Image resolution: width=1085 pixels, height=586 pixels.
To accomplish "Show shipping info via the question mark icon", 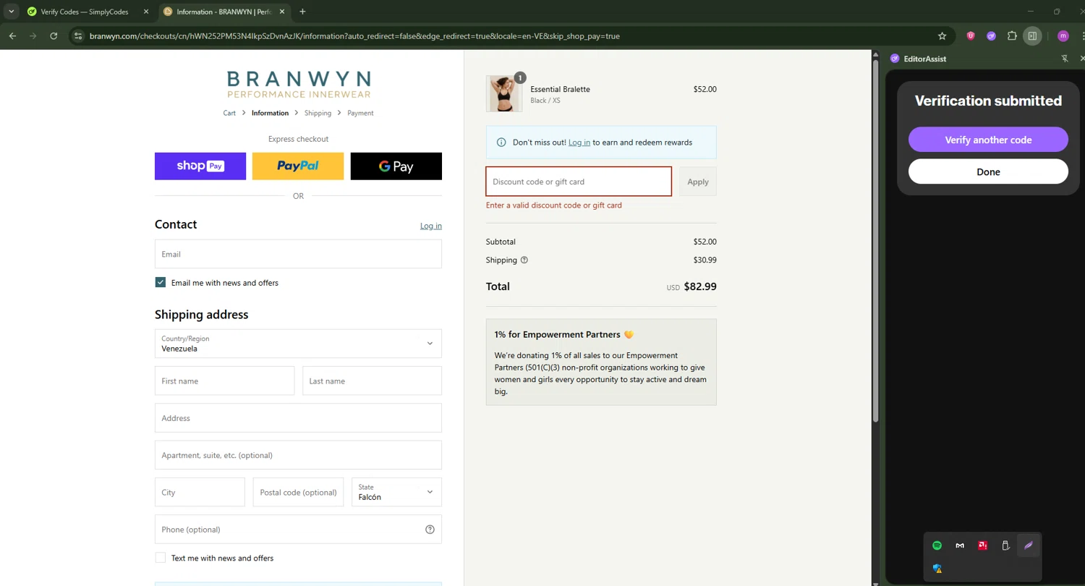I will (524, 260).
